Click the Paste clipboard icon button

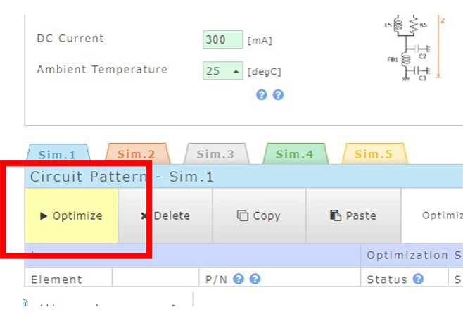click(353, 216)
